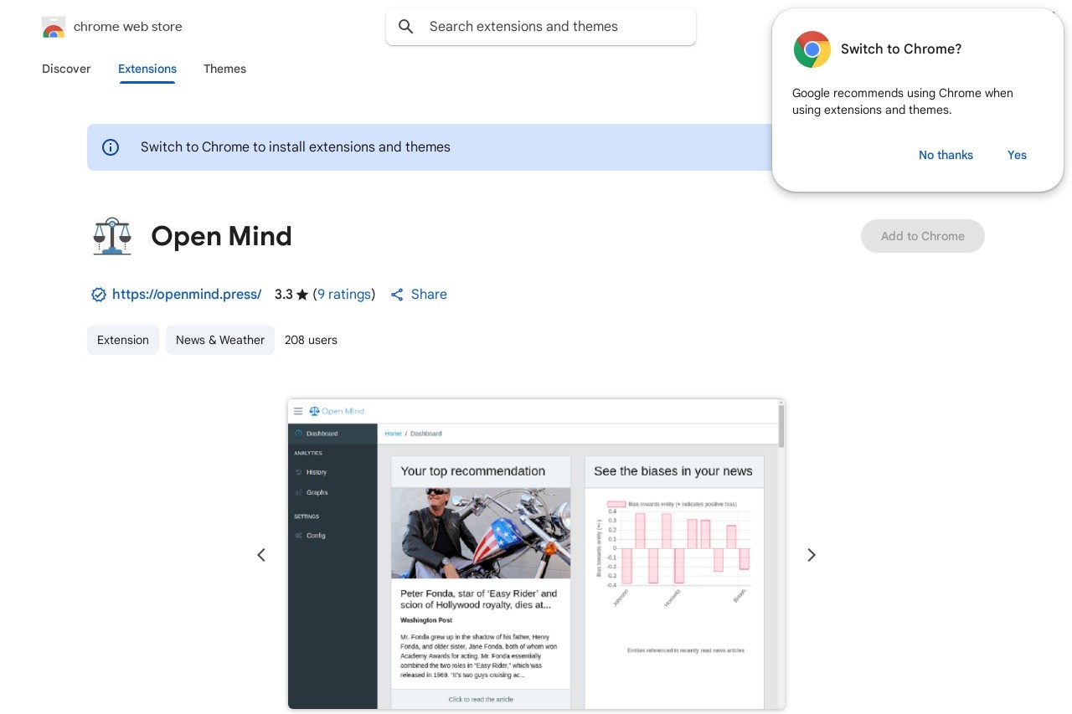Open the 9 ratings link
Screen dimensions: 1072x714
point(344,295)
